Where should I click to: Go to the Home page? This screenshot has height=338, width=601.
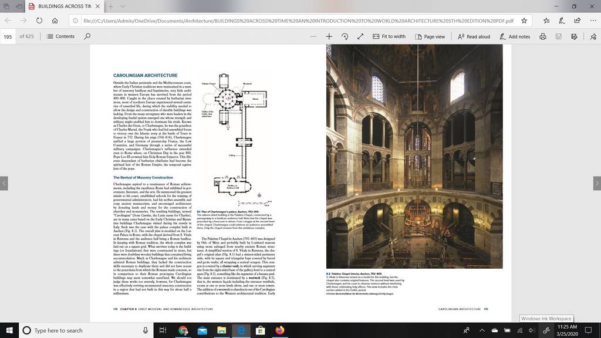click(x=55, y=21)
